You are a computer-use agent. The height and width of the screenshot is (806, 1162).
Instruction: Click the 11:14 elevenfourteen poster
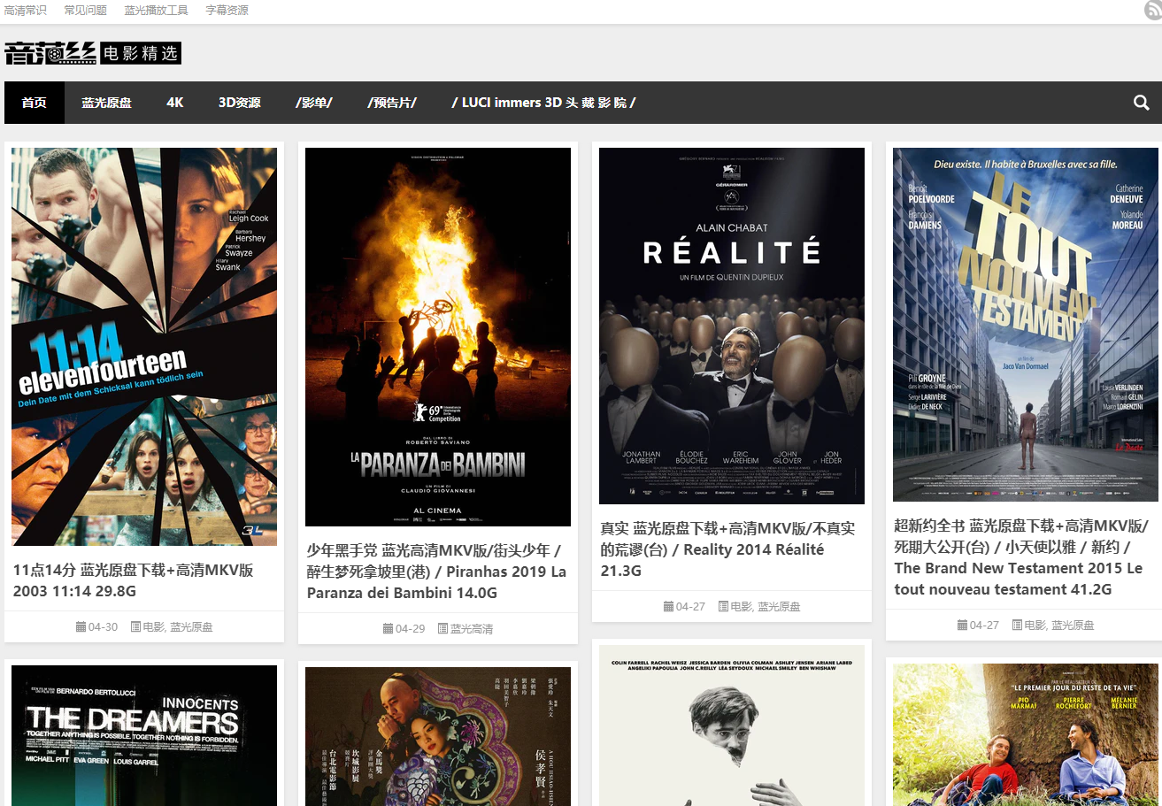(144, 347)
